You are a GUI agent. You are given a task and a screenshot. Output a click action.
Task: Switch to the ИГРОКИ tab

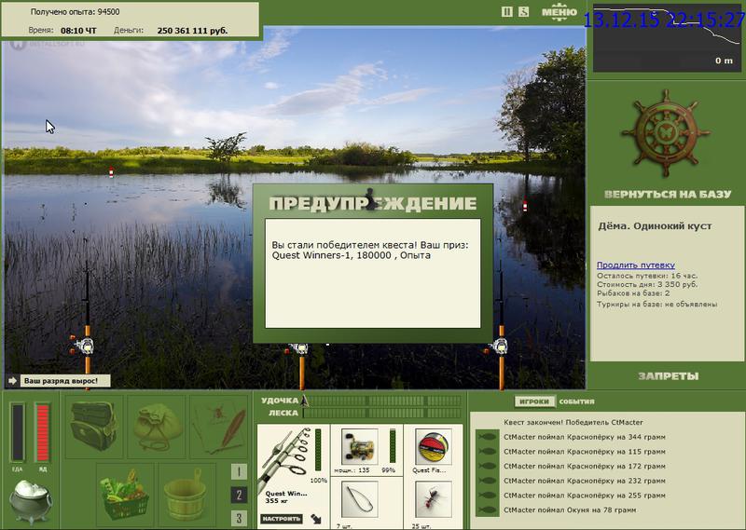534,401
